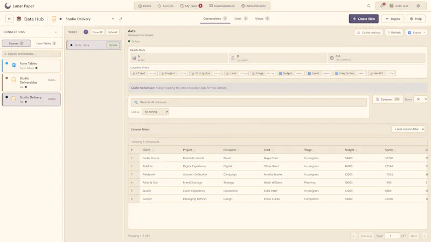
Task: Open the settings gear icon beside Auto Test
Action: (418, 6)
